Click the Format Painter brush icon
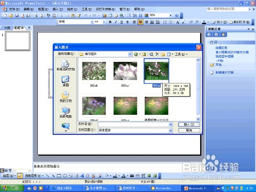 pos(79,16)
